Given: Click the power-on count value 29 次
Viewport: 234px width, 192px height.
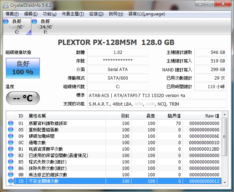Looking at the screenshot, I should 210,78.
